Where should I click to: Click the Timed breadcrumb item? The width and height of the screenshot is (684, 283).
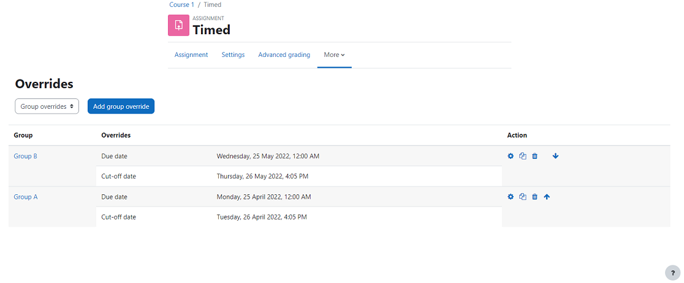pyautogui.click(x=213, y=5)
